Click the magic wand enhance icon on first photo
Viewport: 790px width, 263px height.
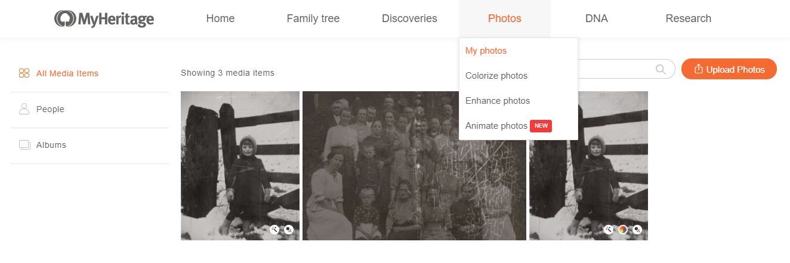tap(274, 230)
